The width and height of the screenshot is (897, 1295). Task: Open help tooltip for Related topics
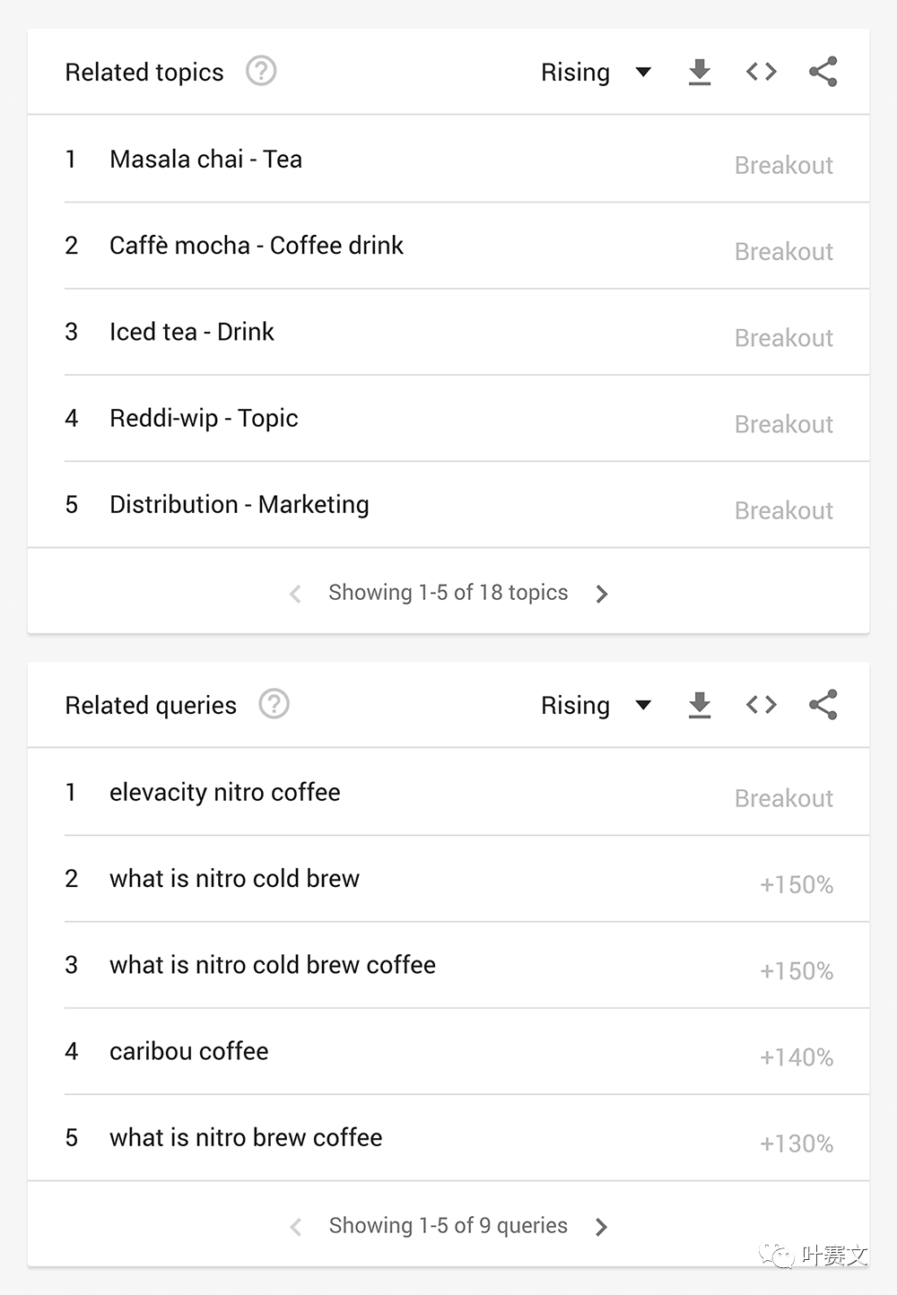pyautogui.click(x=261, y=71)
